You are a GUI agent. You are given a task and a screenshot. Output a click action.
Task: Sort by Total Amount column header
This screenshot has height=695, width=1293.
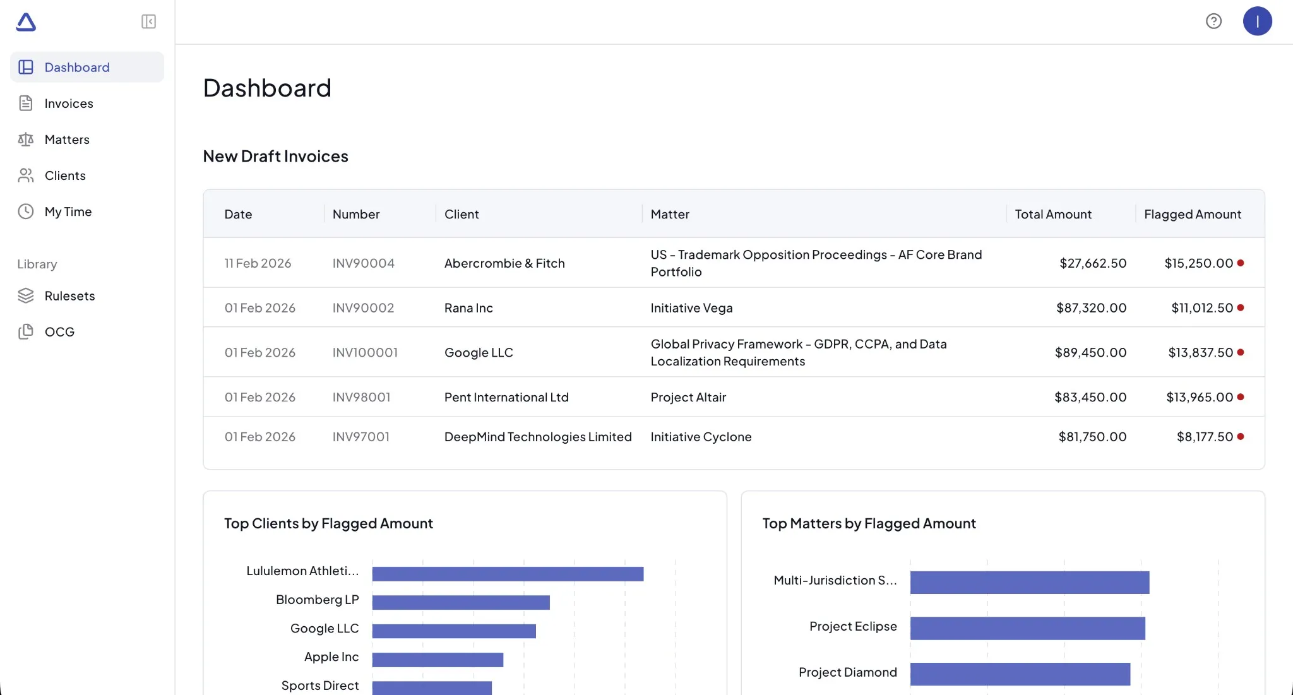pyautogui.click(x=1052, y=215)
